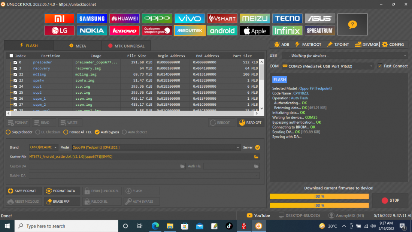The width and height of the screenshot is (412, 232).
Task: Show hidden system tray icons
Action: point(344,226)
